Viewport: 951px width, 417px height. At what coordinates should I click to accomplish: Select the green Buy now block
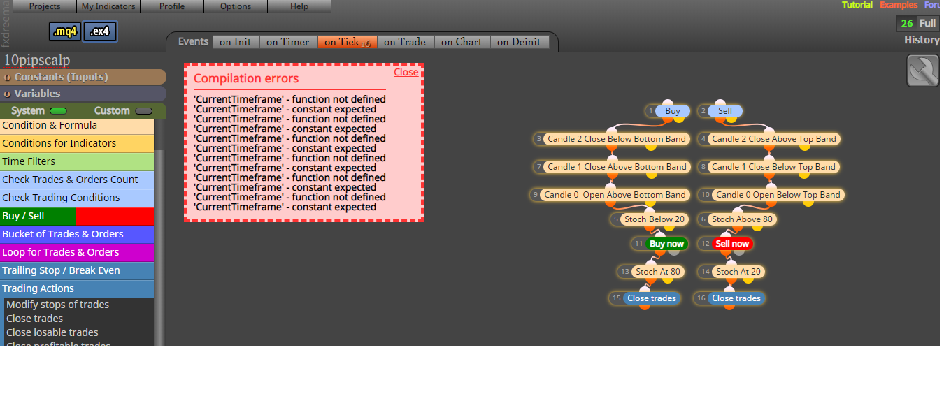point(666,244)
